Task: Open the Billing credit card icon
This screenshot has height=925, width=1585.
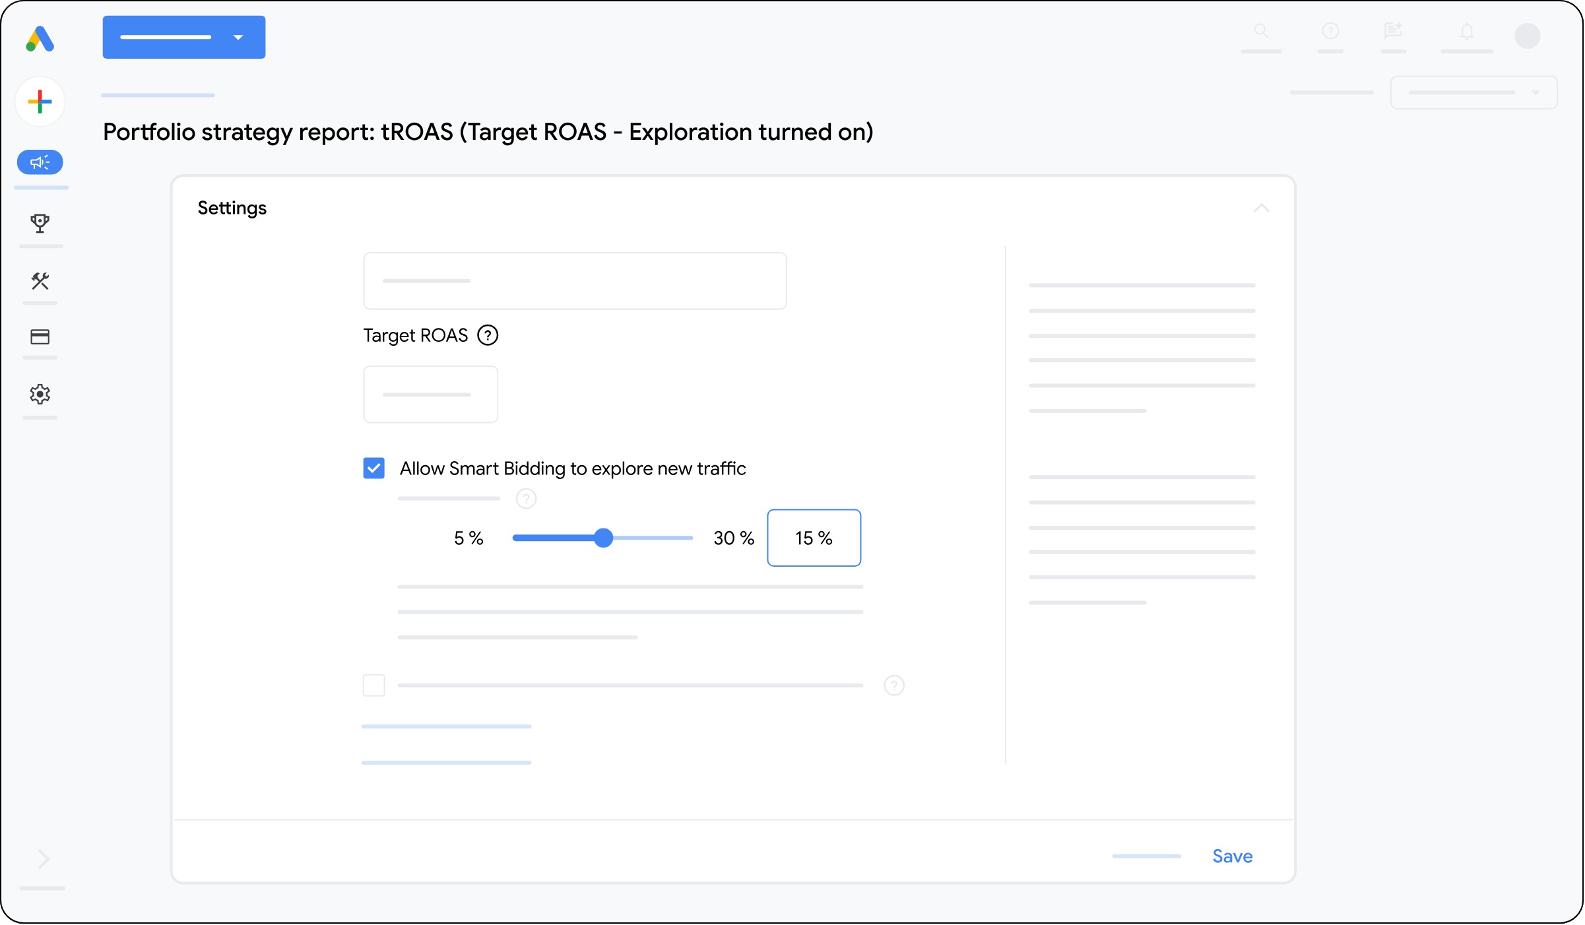Action: point(40,337)
